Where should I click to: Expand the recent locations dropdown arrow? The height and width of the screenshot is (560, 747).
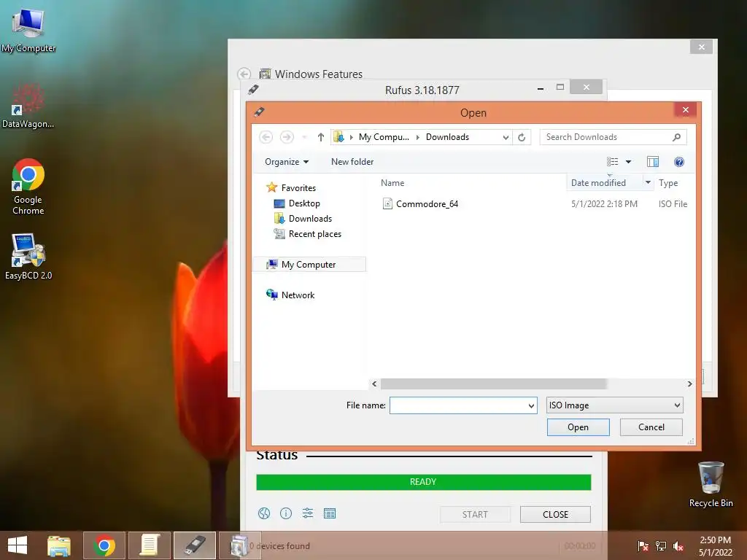click(x=304, y=137)
